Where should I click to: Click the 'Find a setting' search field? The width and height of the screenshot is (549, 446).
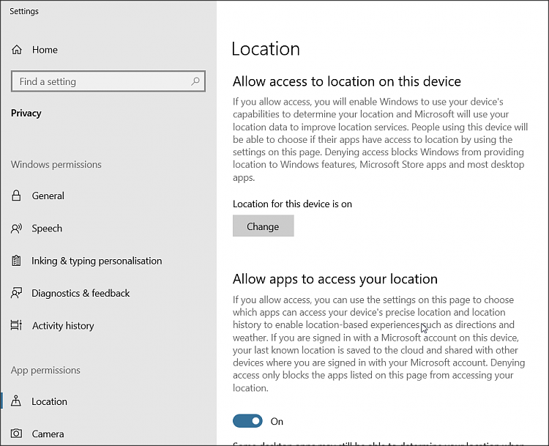click(102, 81)
